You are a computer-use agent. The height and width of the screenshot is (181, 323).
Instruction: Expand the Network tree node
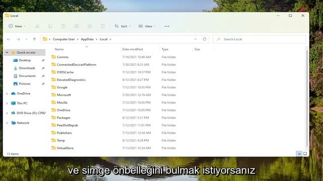point(7,123)
